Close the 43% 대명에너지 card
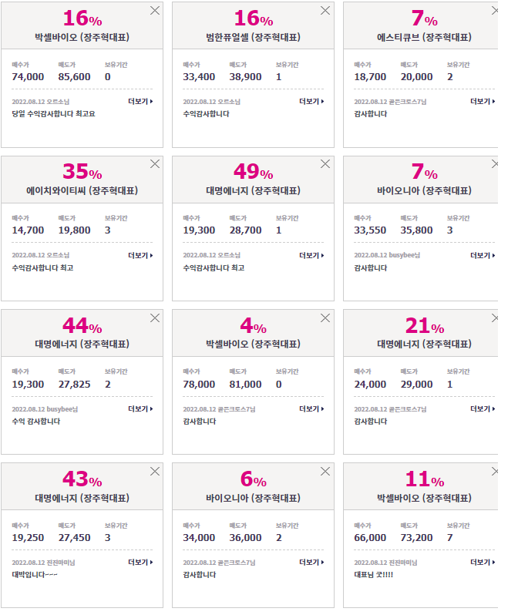This screenshot has height=615, width=518. [x=155, y=472]
